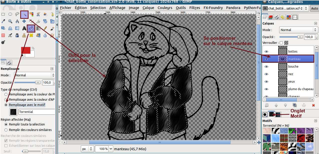The image size is (319, 154).
Task: Hide the bottes layer via eye icon
Action: coord(266,51)
